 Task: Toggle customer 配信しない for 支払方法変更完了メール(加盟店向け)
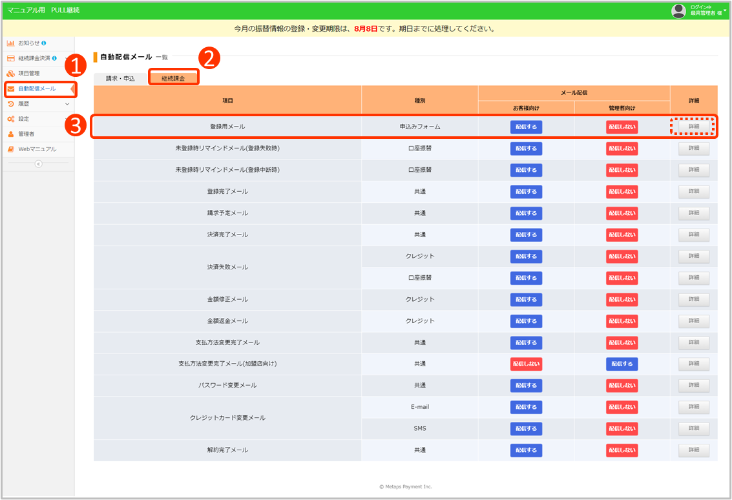[526, 364]
